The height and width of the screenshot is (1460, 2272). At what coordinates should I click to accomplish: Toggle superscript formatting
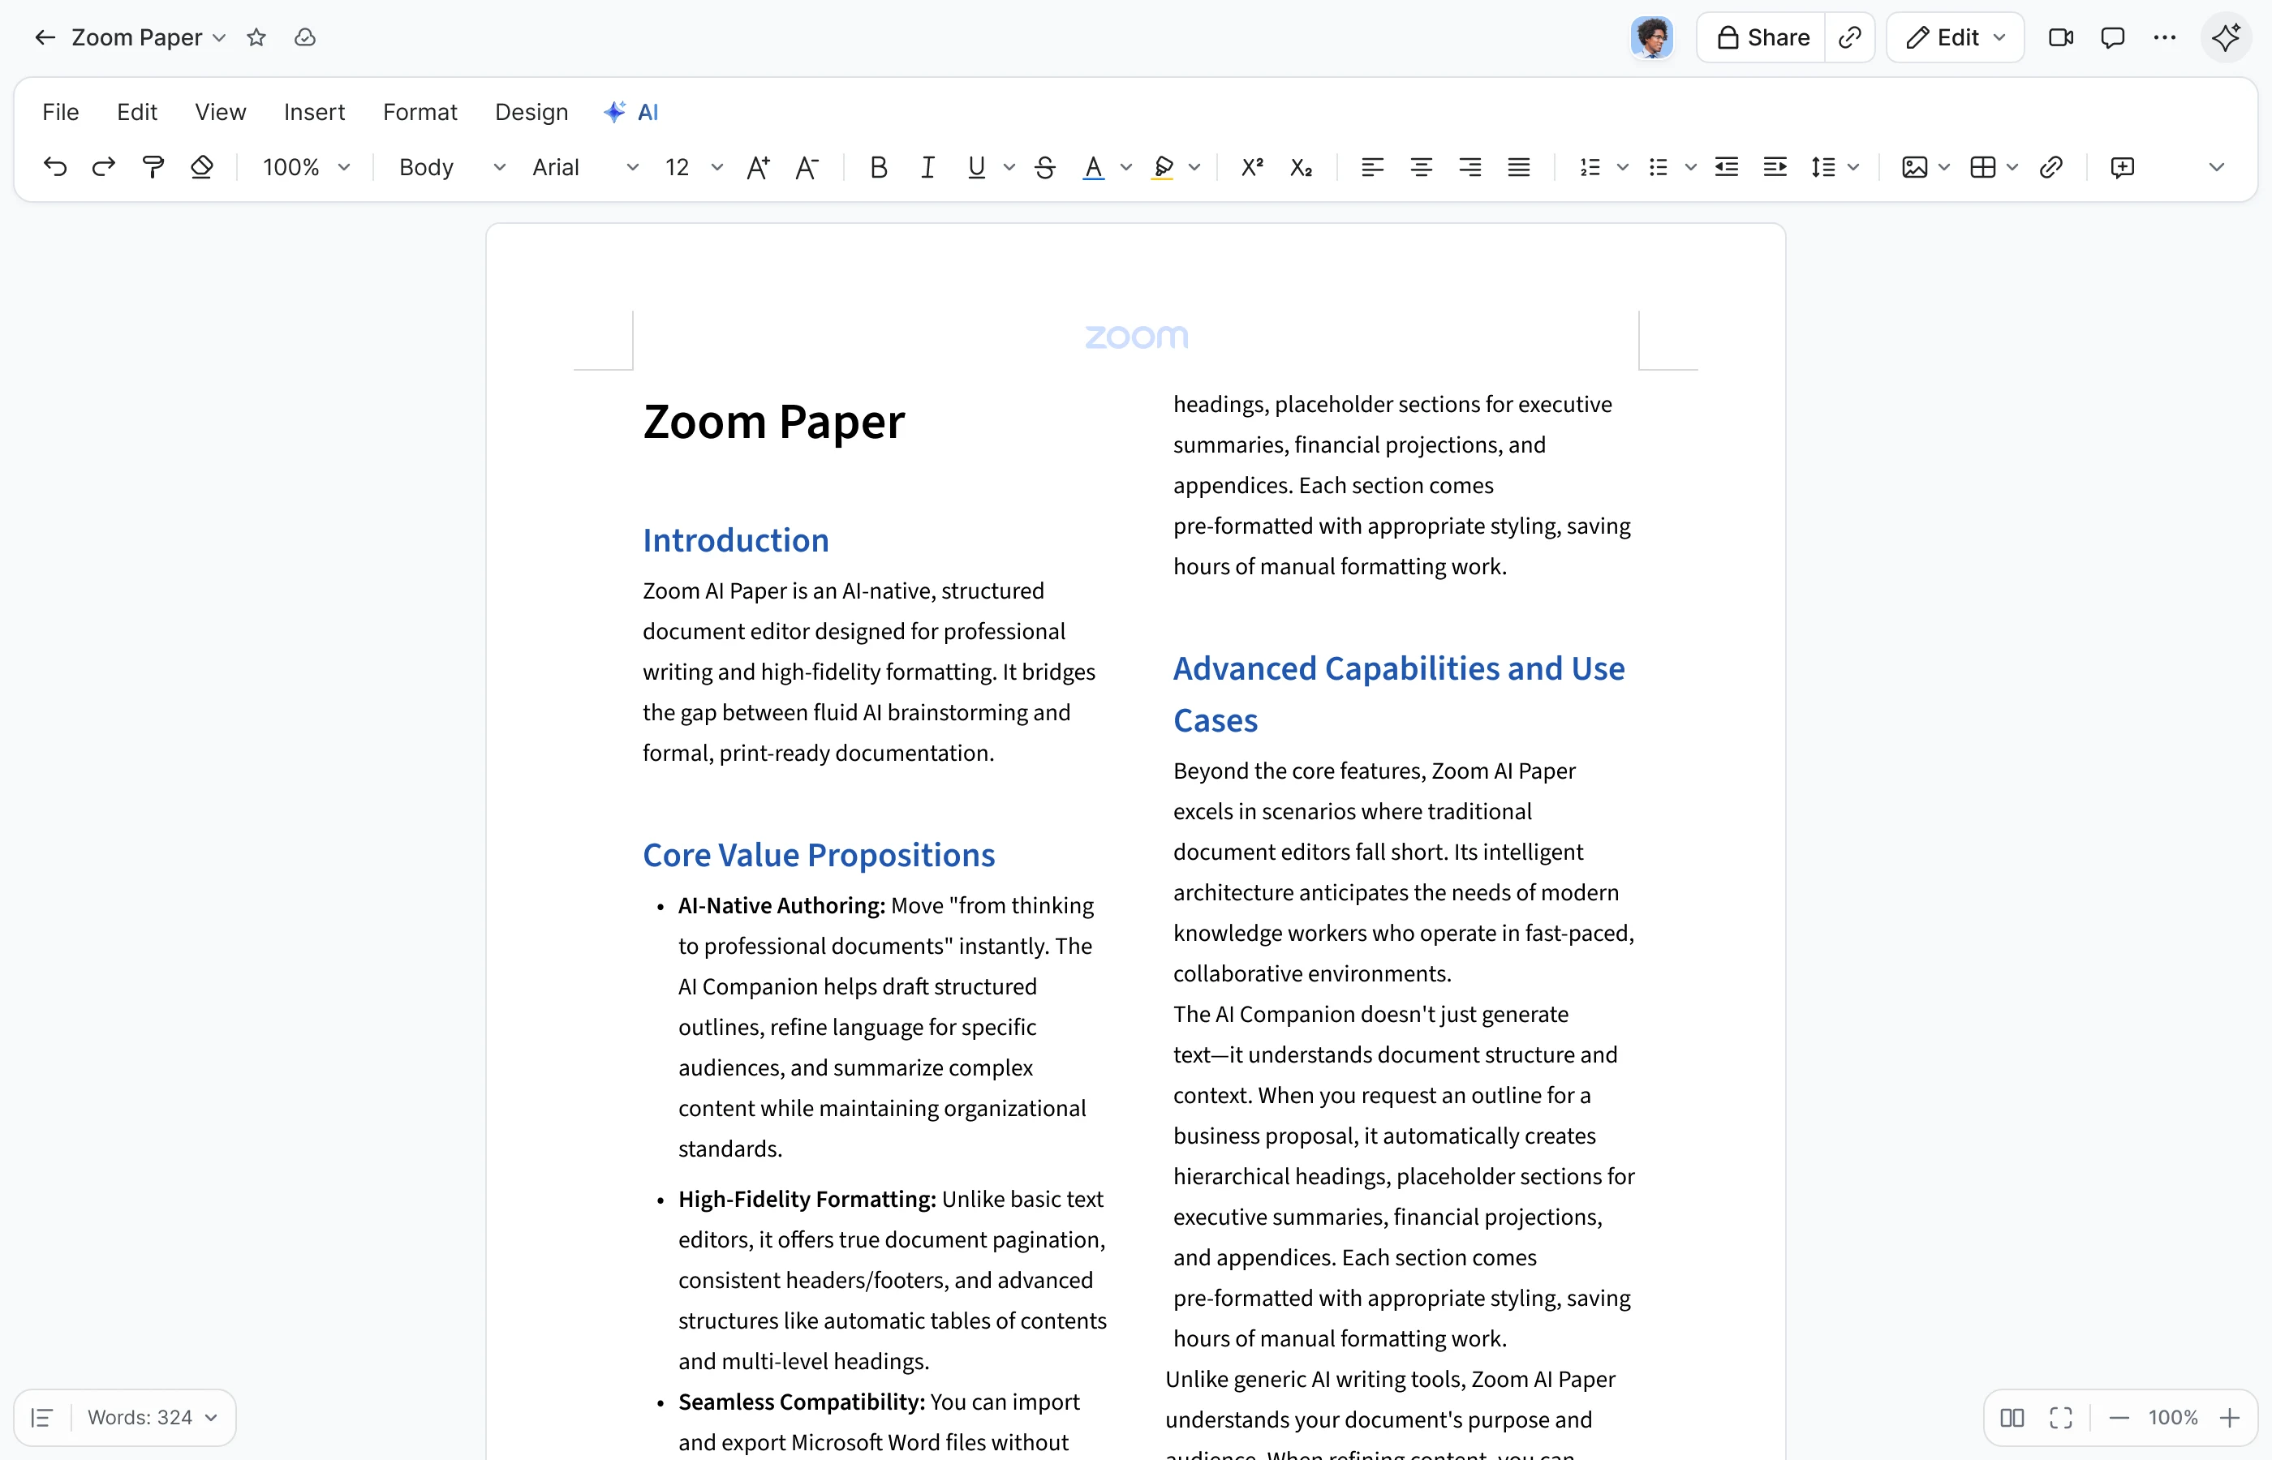pos(1252,167)
